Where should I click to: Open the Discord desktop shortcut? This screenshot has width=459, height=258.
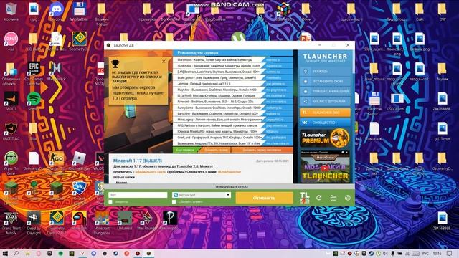pos(57,11)
